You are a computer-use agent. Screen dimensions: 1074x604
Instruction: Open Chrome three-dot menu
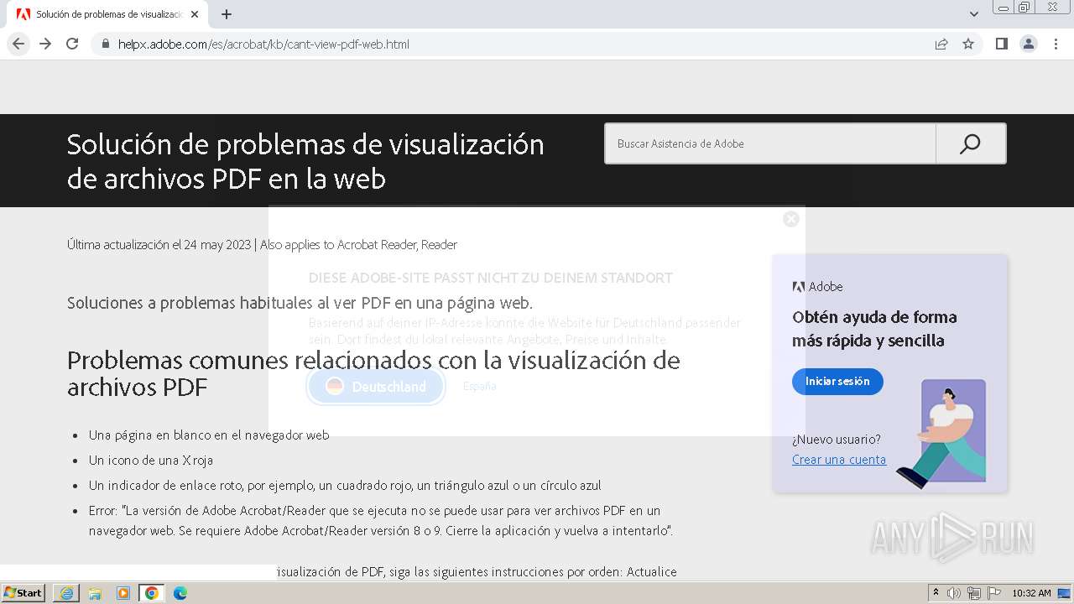[1056, 44]
